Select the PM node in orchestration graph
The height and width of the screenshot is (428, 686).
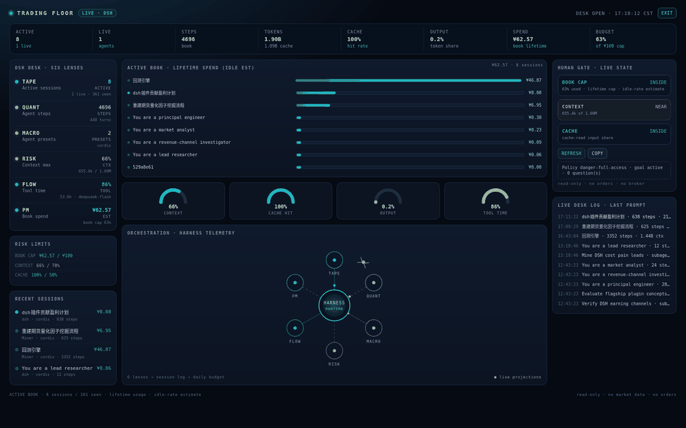coord(295,283)
